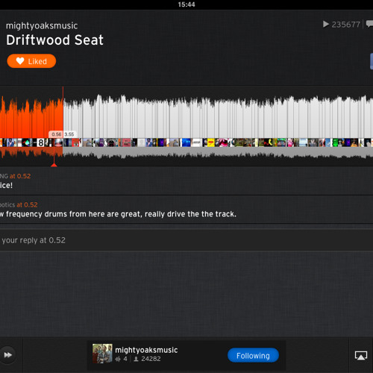Tap the heart icon in Liked button

pos(20,61)
